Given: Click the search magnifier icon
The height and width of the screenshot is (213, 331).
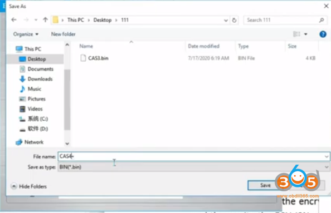Looking at the screenshot, I should (322, 20).
